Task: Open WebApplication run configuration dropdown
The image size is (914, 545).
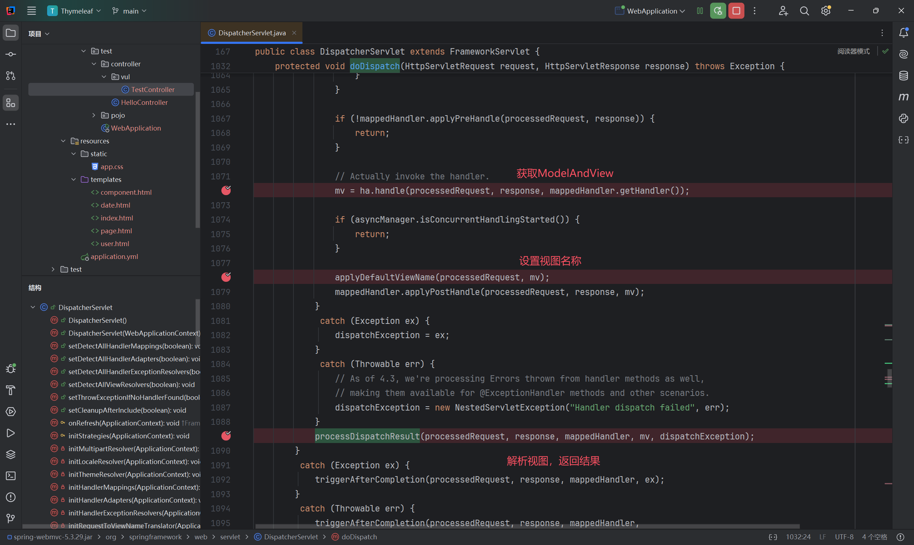Action: [652, 11]
